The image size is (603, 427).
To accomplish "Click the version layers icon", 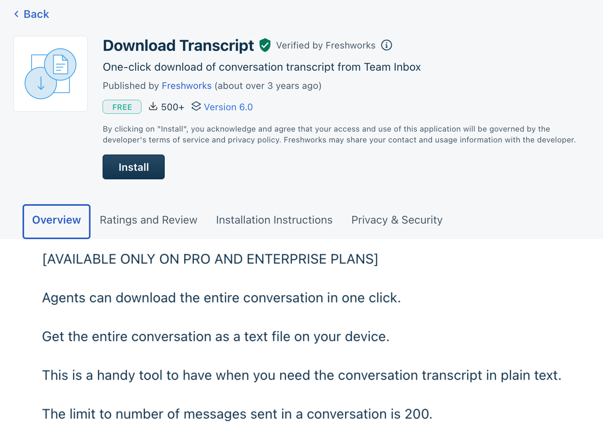I will [x=196, y=106].
